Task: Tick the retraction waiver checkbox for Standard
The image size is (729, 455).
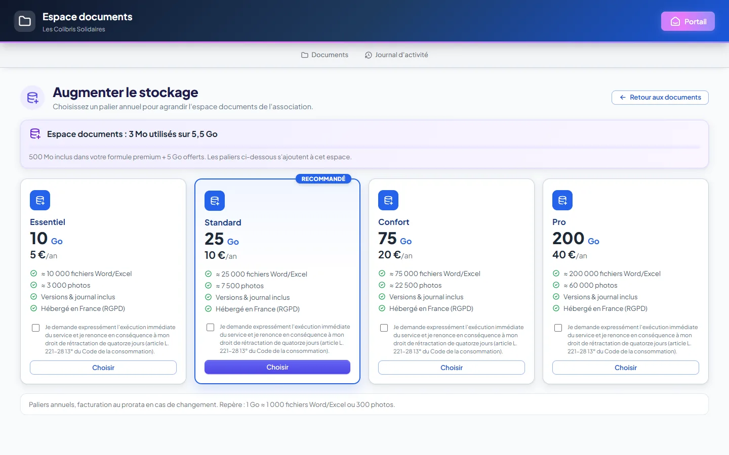Action: [x=211, y=327]
